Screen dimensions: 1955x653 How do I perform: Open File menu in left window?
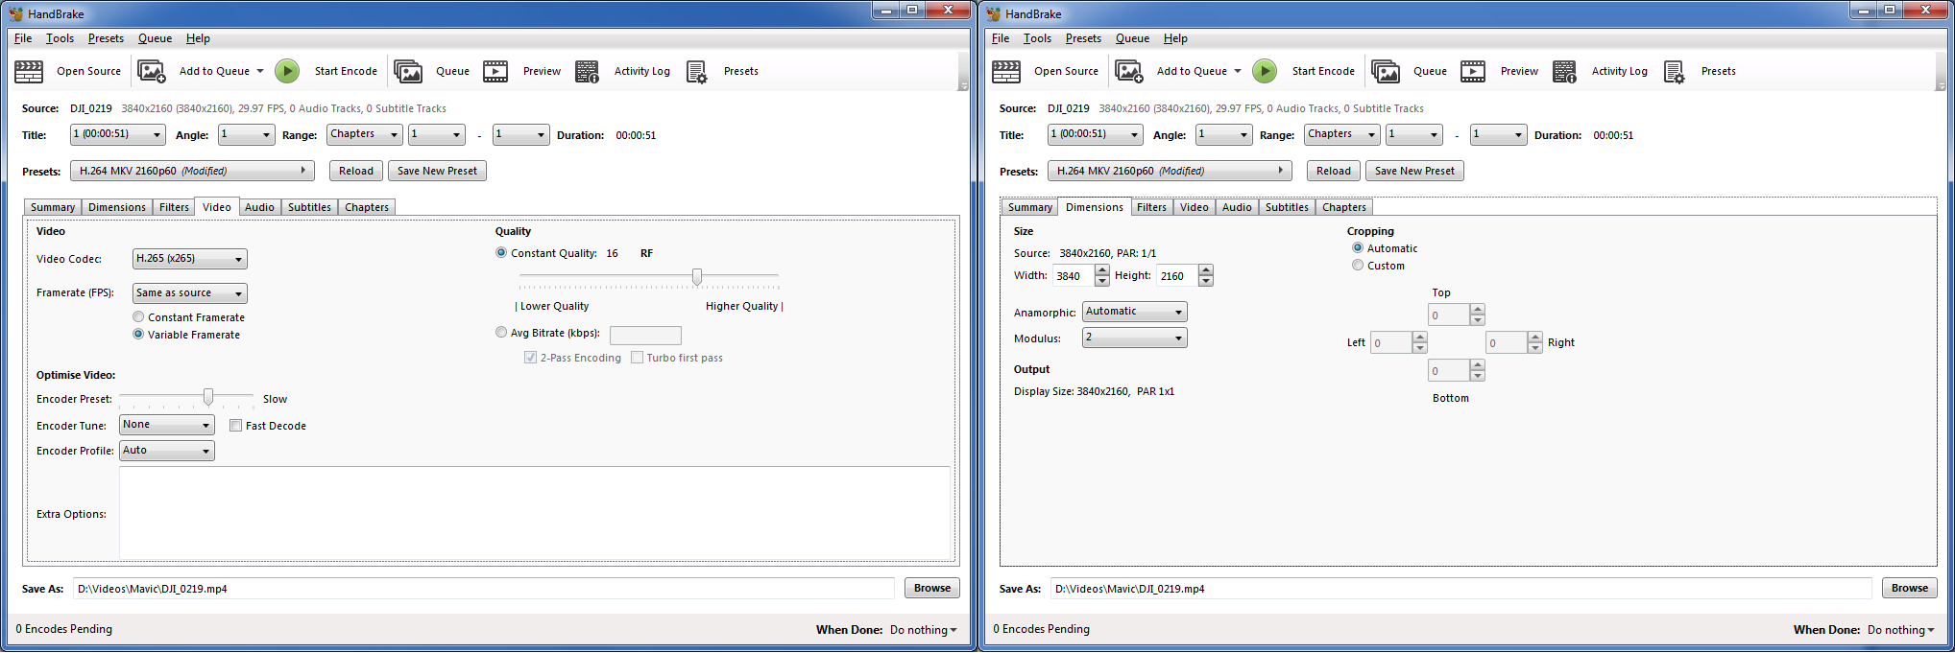pos(23,38)
